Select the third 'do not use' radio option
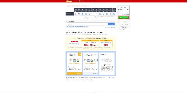 click(x=101, y=54)
